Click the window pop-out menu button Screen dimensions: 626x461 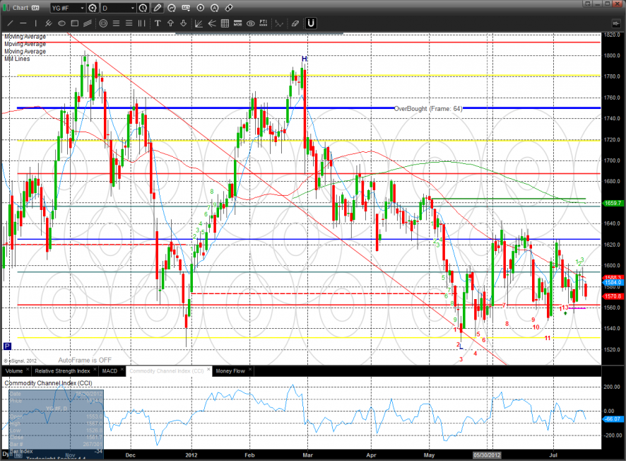(x=587, y=4)
